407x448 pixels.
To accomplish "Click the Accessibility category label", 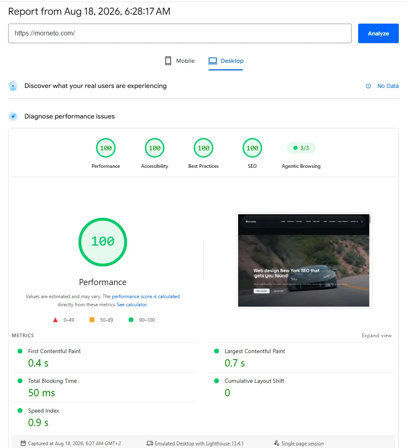I will click(x=155, y=166).
